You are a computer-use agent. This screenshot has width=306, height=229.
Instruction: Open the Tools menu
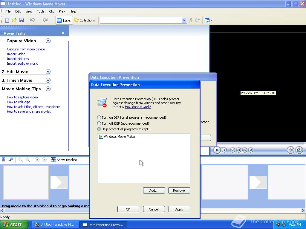click(x=41, y=11)
